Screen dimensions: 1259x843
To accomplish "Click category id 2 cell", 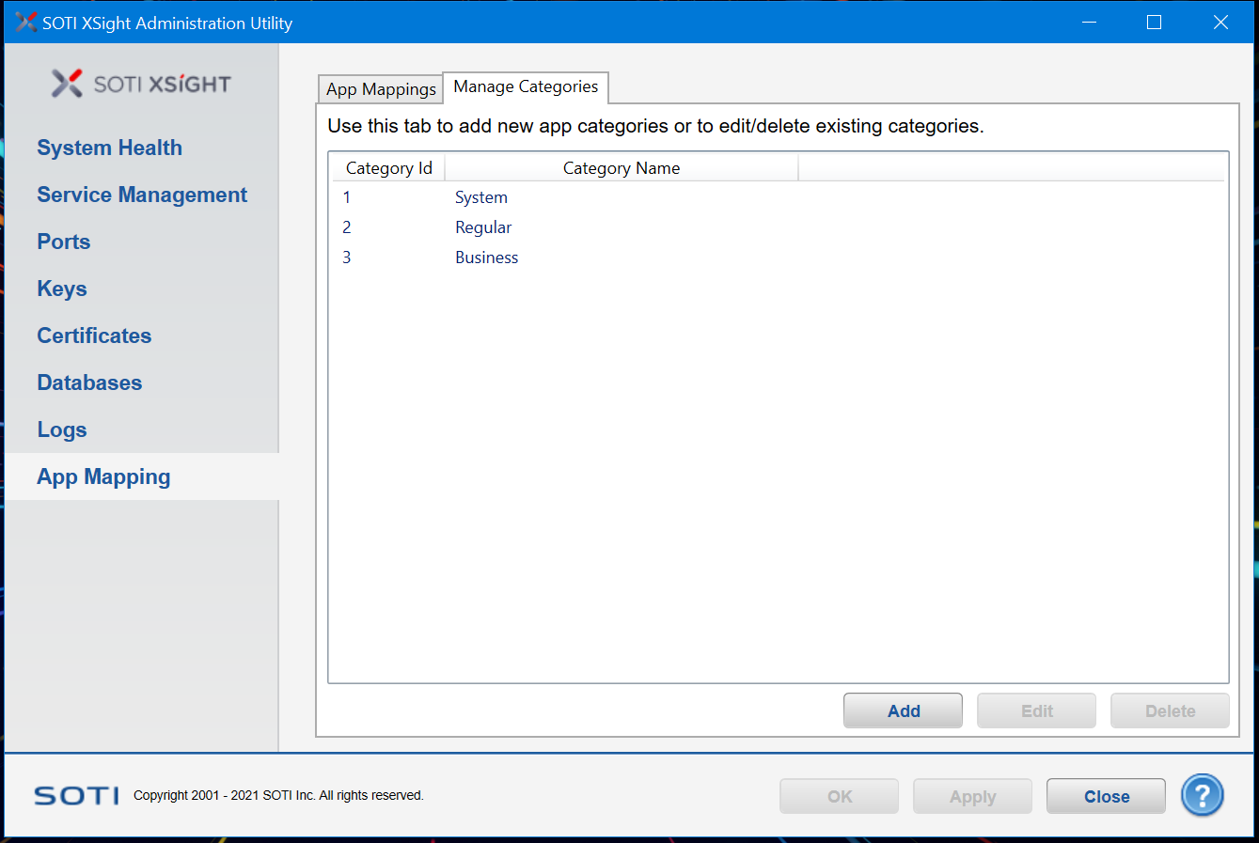I will pos(347,227).
